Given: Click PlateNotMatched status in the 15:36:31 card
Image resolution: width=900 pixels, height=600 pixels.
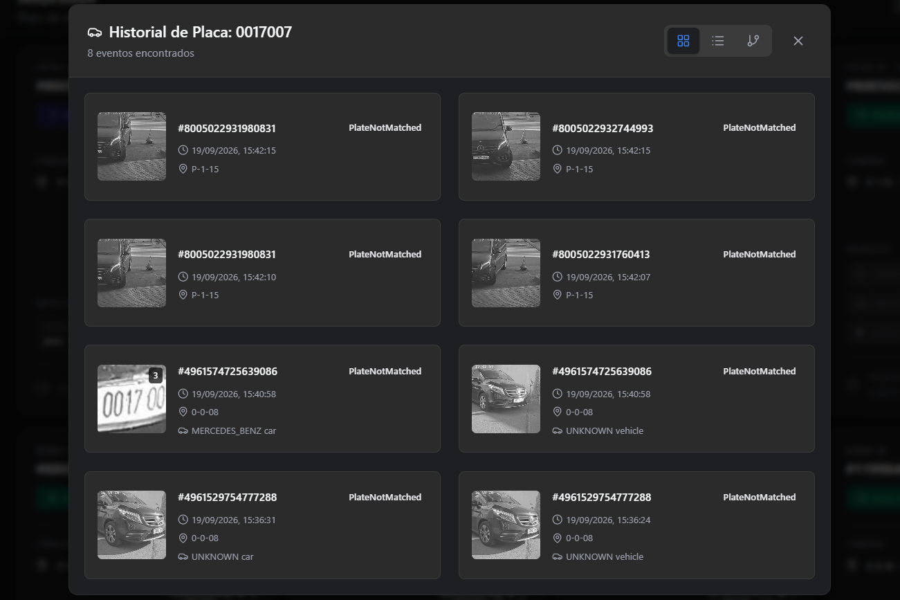Looking at the screenshot, I should 385,497.
